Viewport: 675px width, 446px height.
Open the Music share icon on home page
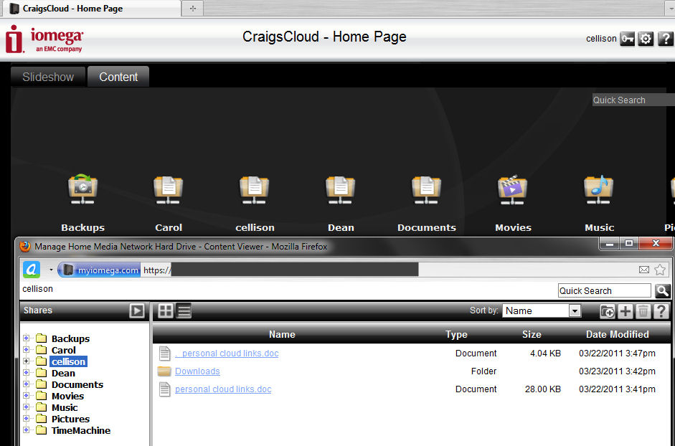pyautogui.click(x=598, y=189)
